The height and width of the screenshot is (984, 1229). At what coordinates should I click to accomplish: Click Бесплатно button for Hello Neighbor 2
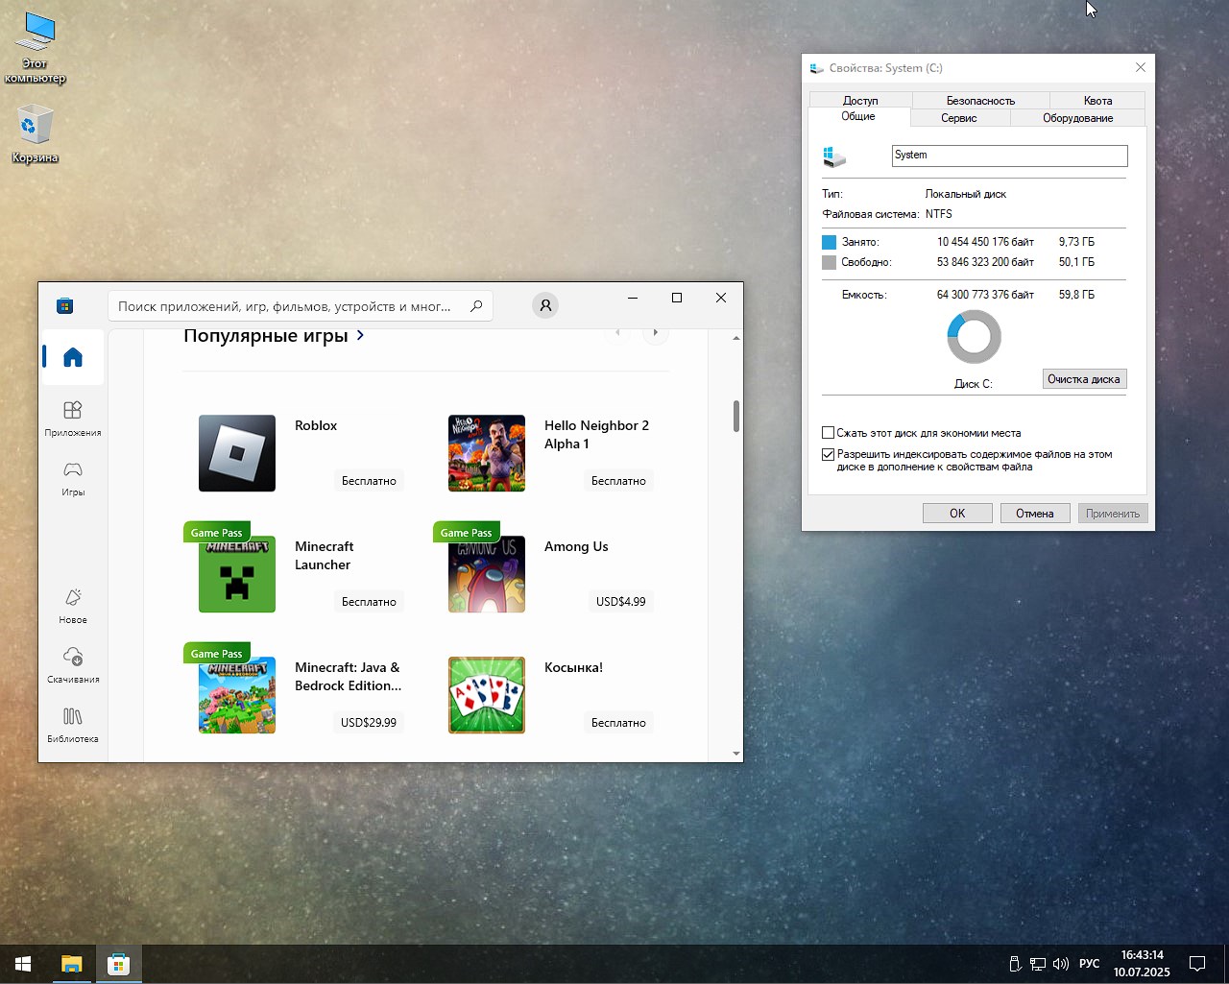pyautogui.click(x=618, y=481)
